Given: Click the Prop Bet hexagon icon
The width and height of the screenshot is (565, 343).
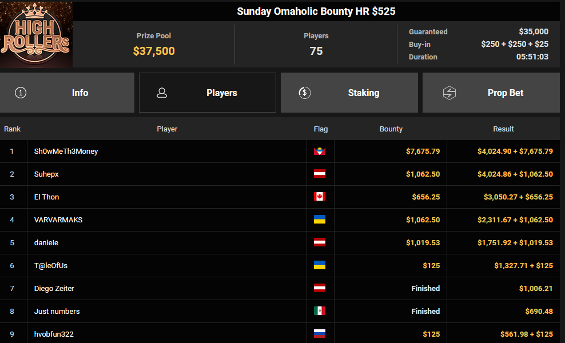Looking at the screenshot, I should pos(449,93).
